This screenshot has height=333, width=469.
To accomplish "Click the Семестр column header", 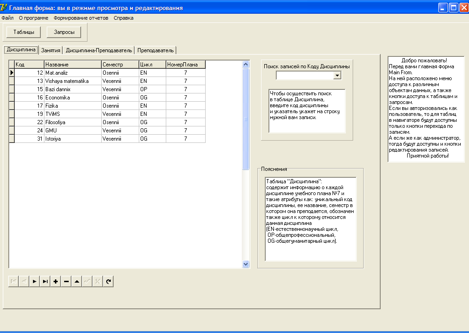I will click(120, 64).
